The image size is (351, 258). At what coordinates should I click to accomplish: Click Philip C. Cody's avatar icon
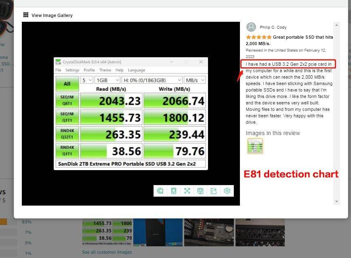click(251, 27)
